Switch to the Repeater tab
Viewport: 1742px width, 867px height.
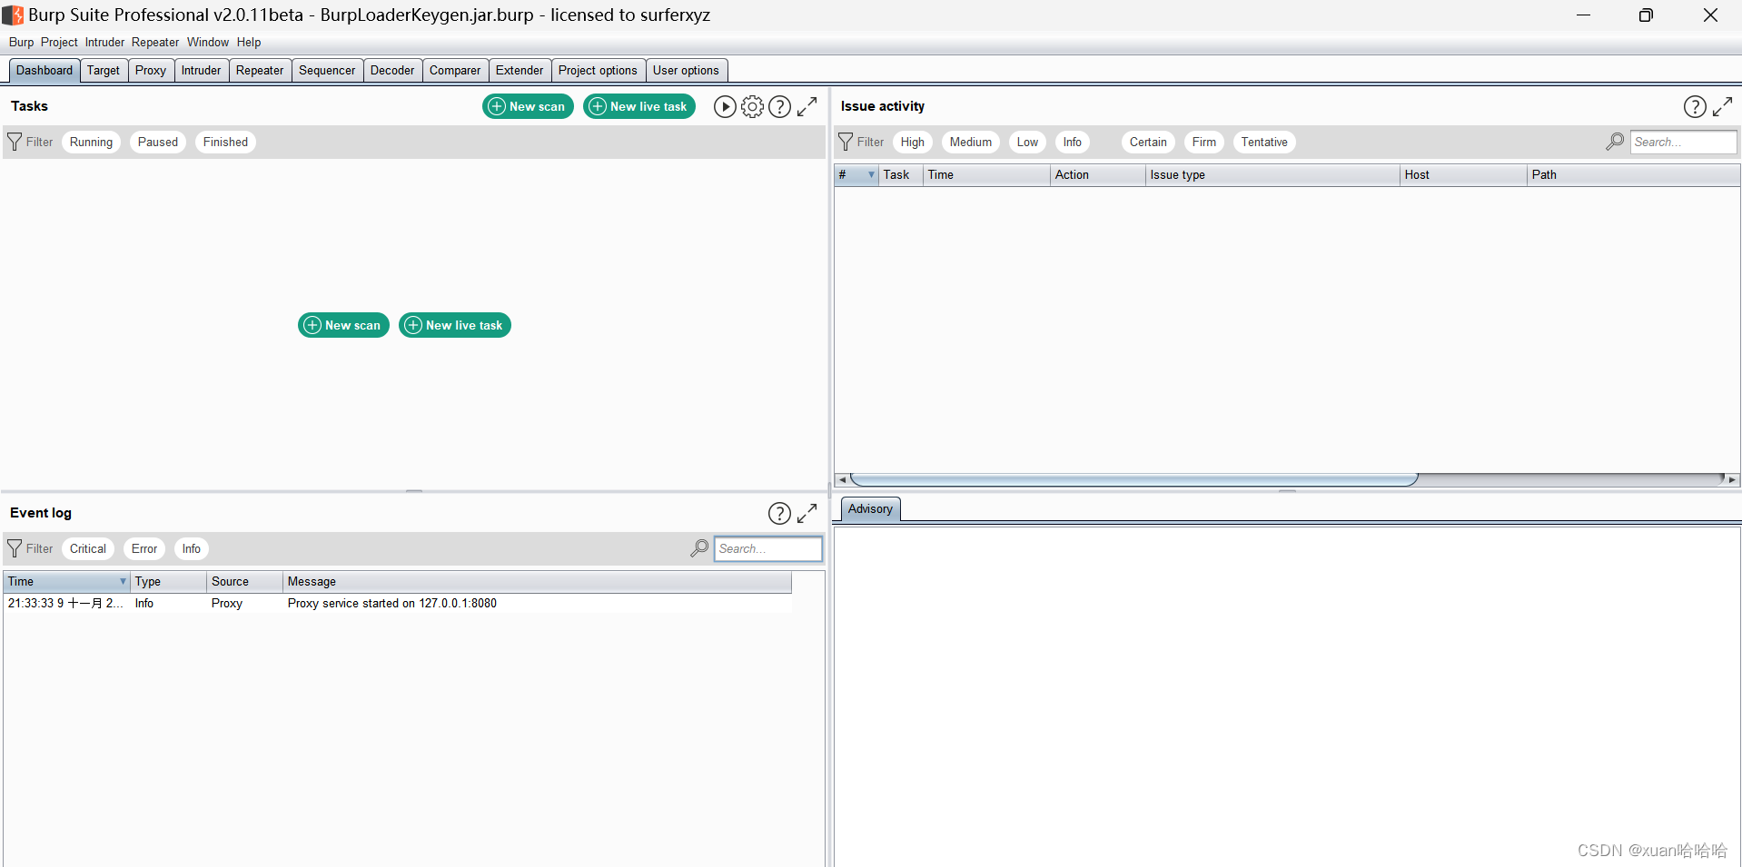tap(260, 71)
